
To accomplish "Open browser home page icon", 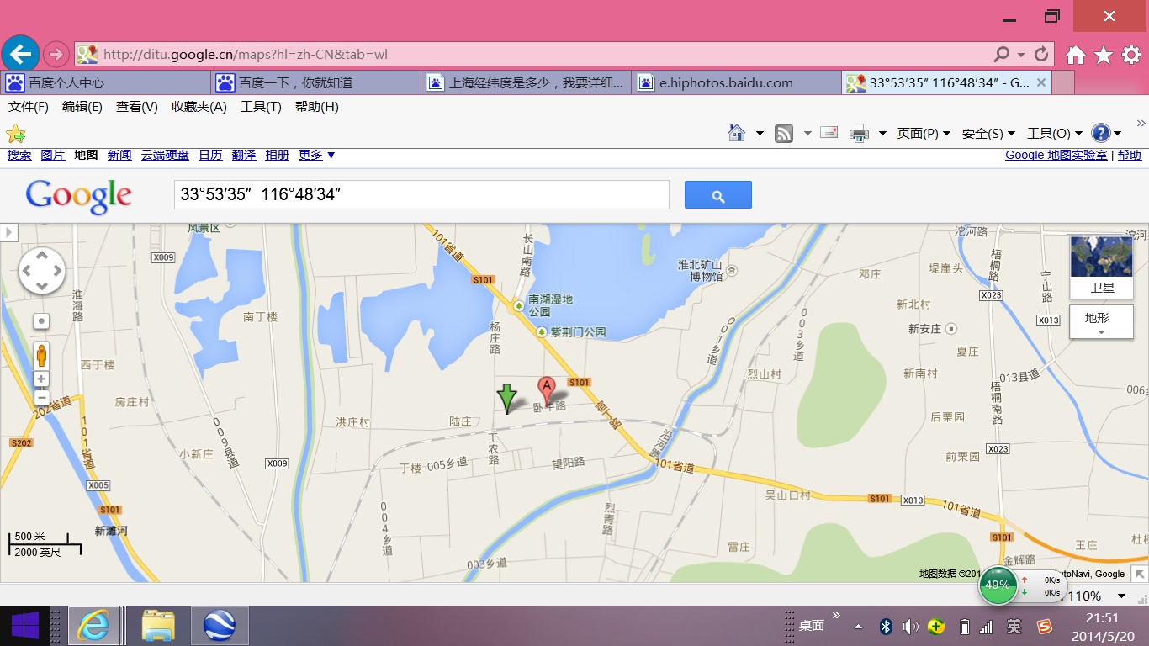I will click(x=1075, y=55).
